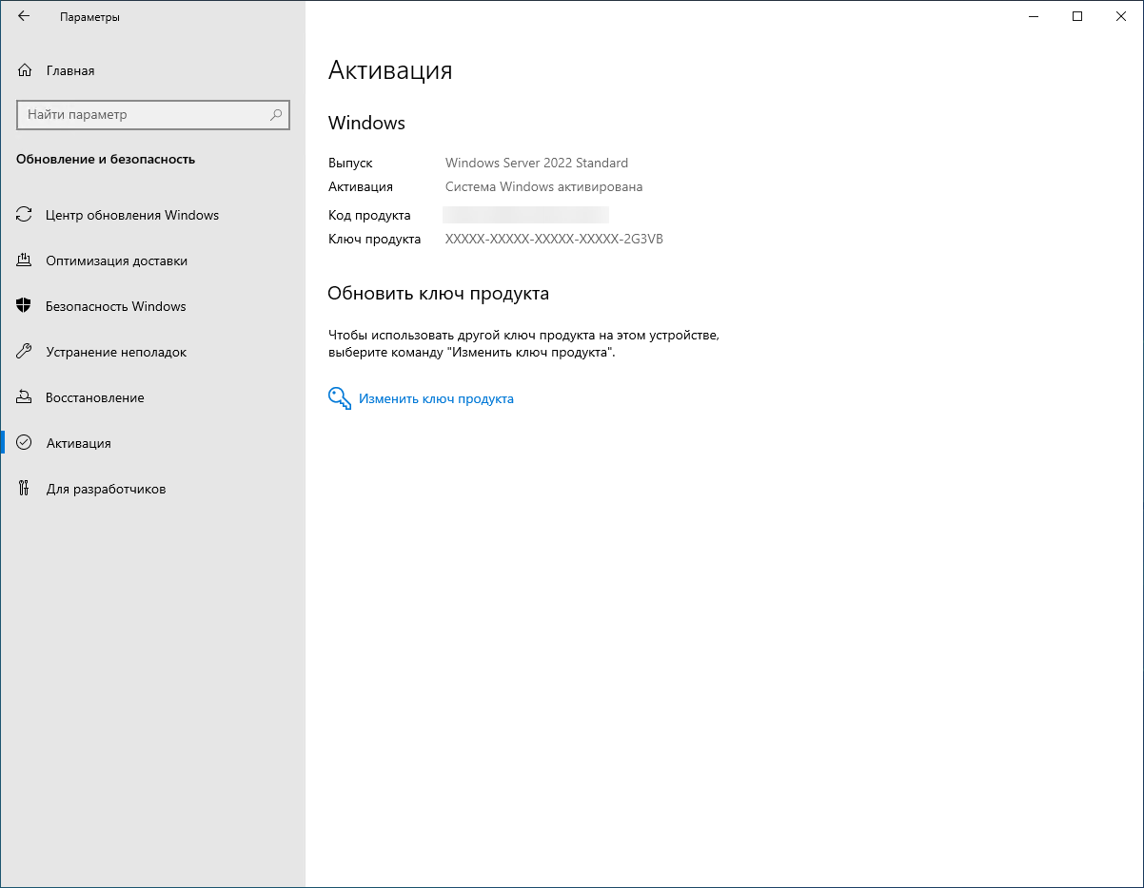Maximize the Параметры window

1077,16
